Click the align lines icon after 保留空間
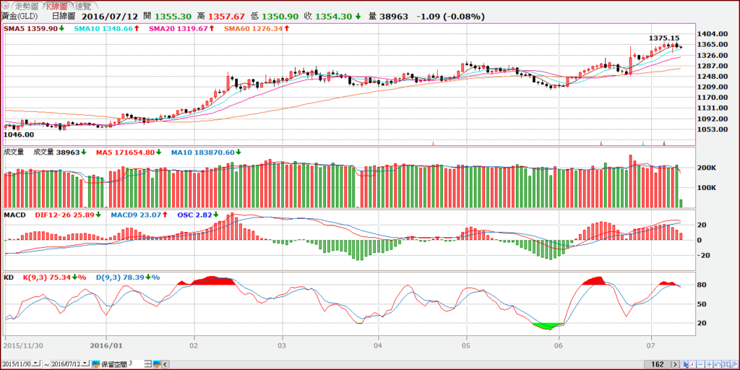 (147, 364)
